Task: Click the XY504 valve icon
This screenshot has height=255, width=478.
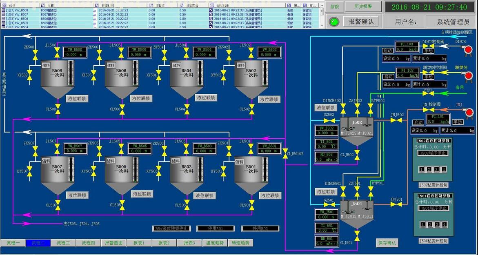Action: point(158,75)
